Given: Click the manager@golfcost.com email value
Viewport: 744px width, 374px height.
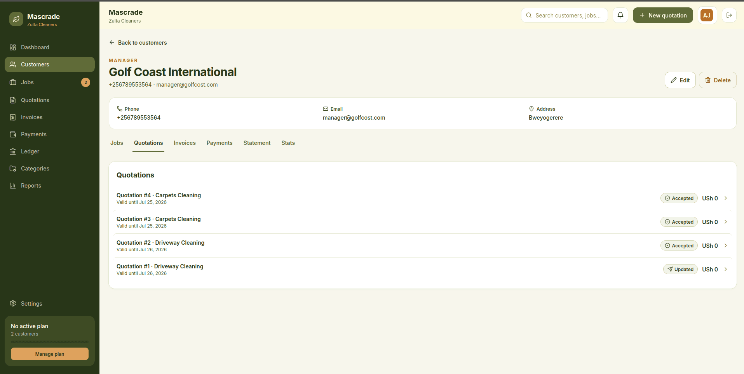Looking at the screenshot, I should [354, 118].
